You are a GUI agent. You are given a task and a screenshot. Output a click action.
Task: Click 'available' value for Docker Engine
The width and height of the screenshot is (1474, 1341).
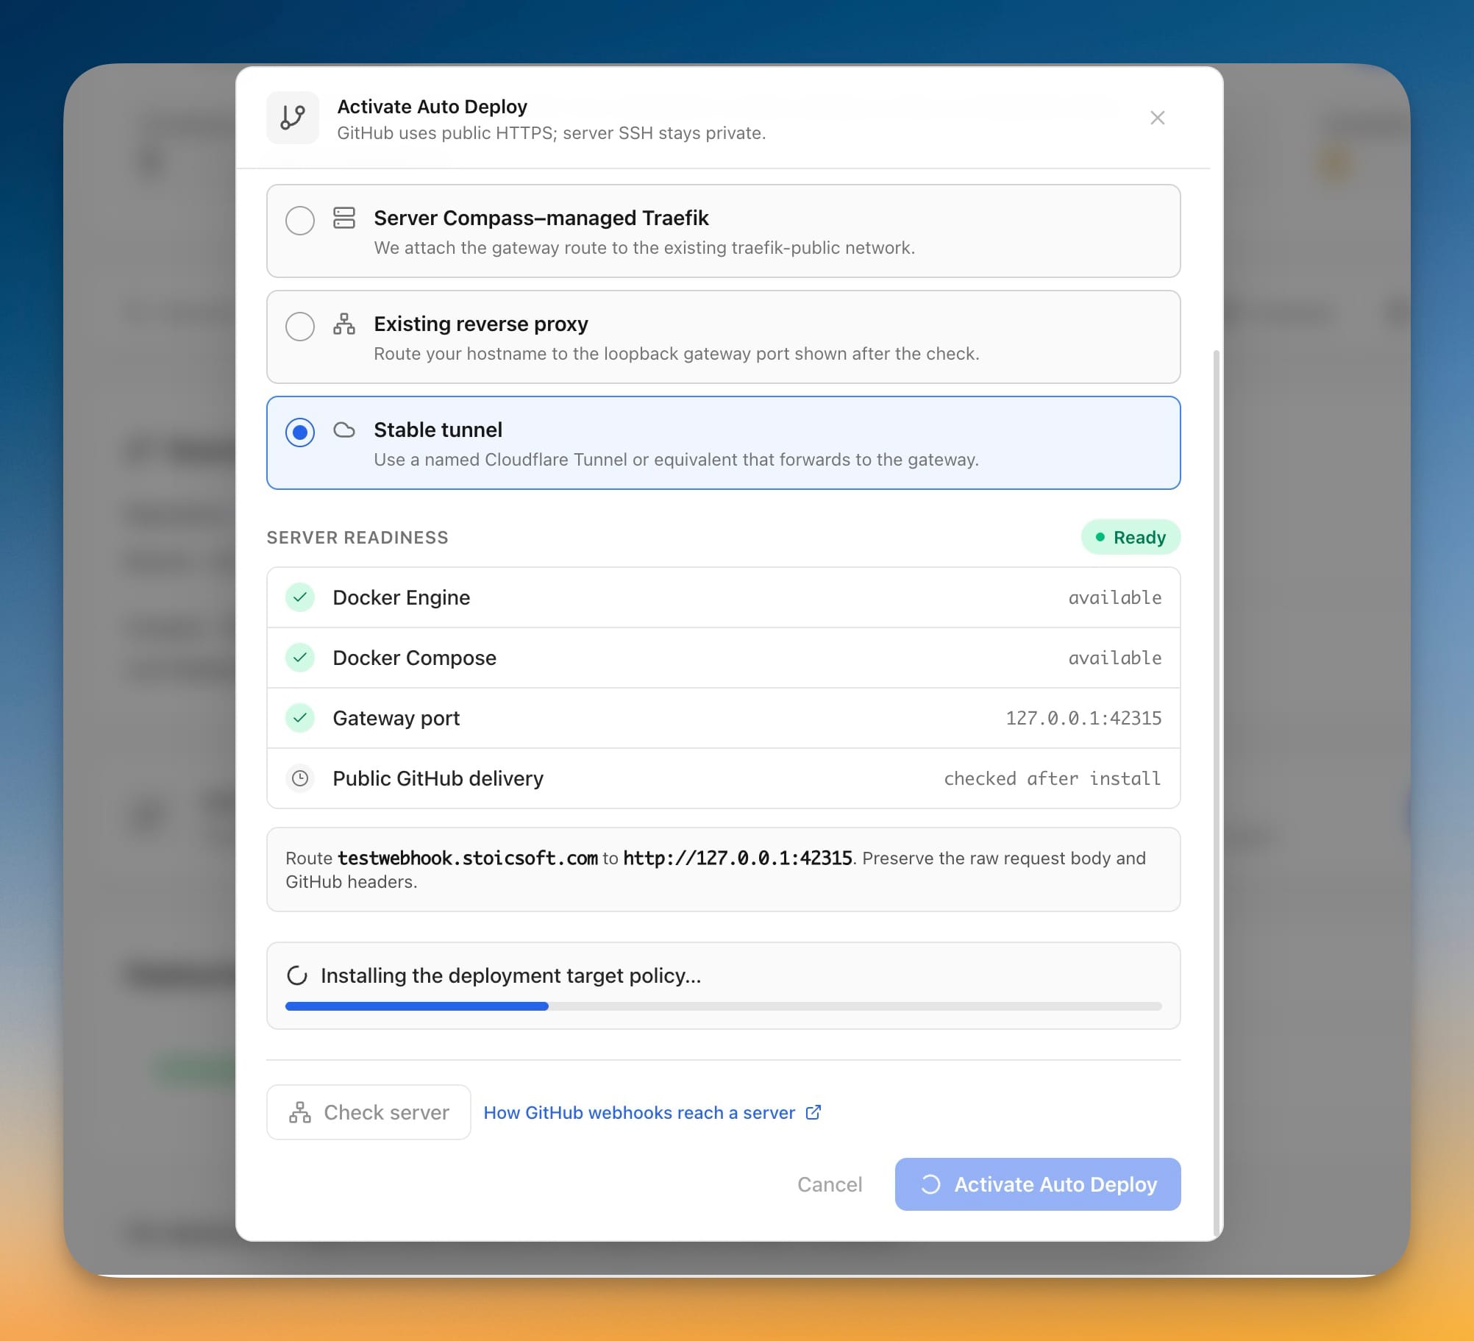point(1115,597)
